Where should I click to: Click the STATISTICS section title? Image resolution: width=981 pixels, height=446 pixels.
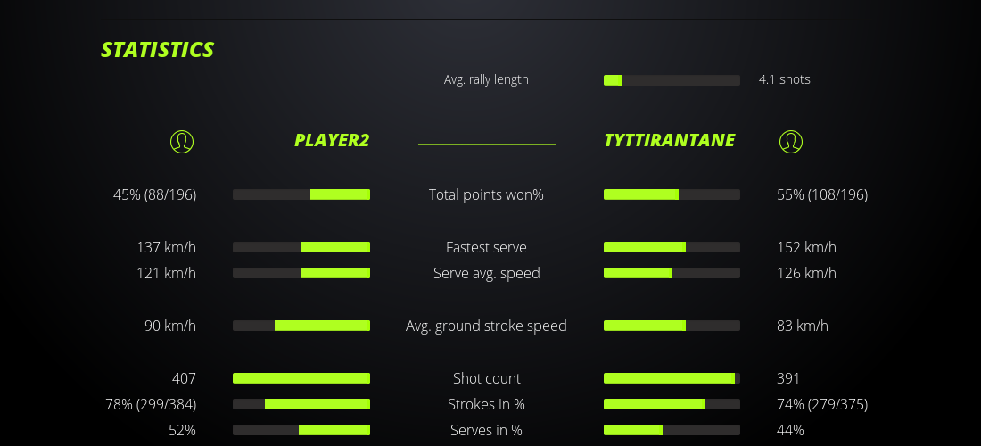tap(157, 50)
